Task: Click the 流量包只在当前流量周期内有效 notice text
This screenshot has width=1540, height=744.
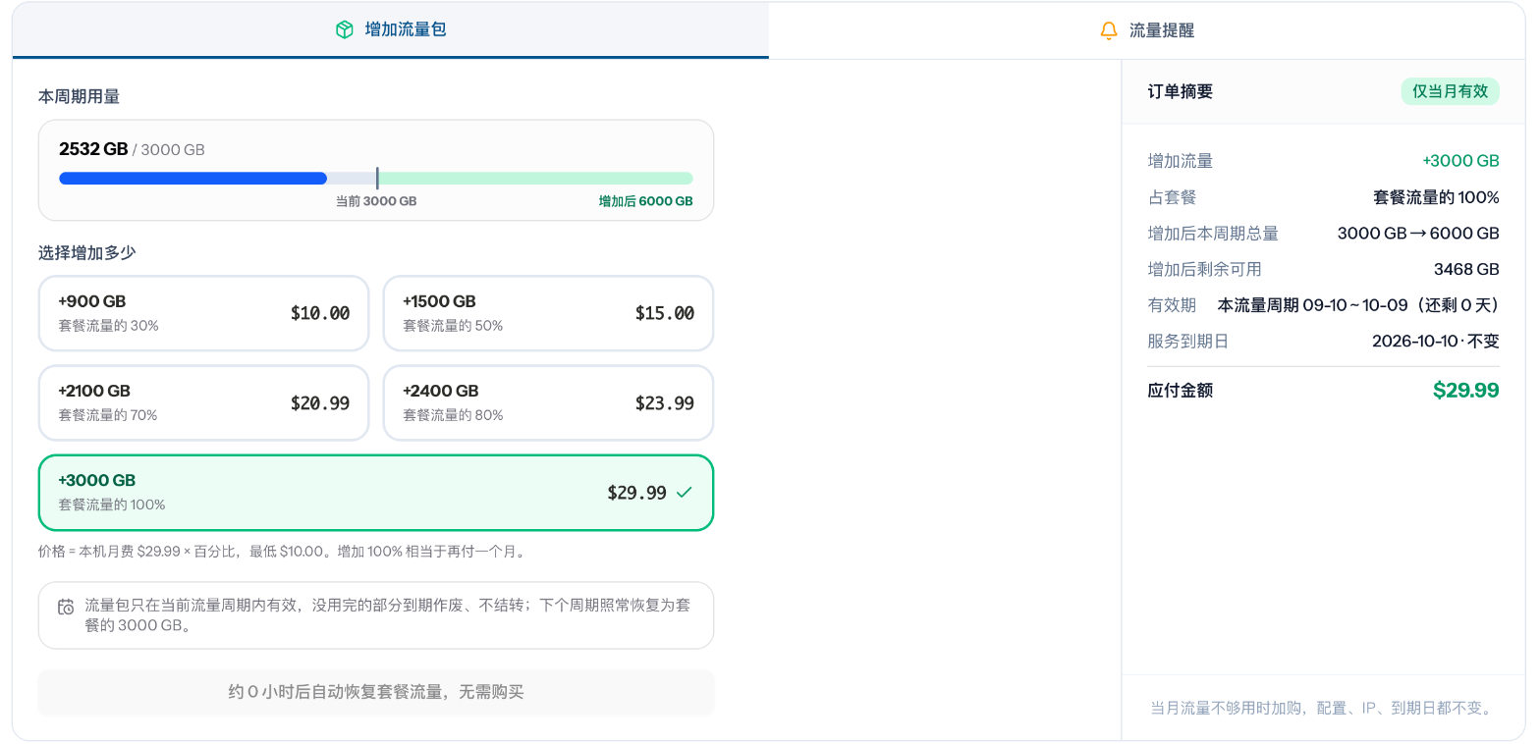Action: 389,615
